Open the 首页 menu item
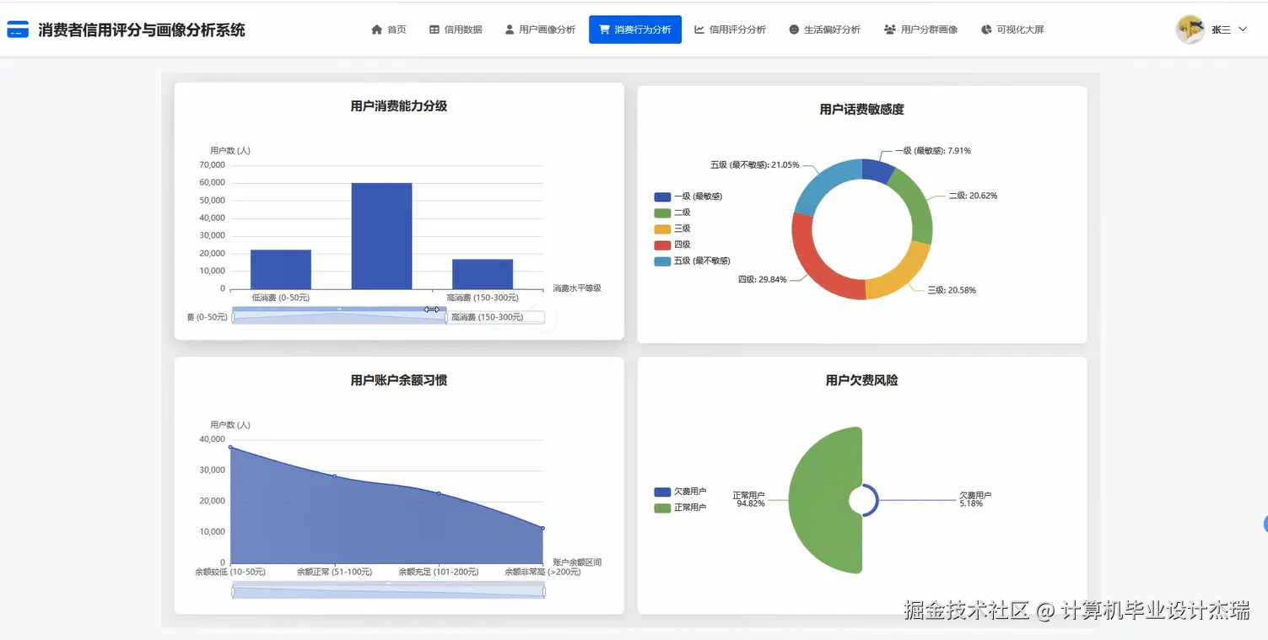This screenshot has height=640, width=1268. 389,30
